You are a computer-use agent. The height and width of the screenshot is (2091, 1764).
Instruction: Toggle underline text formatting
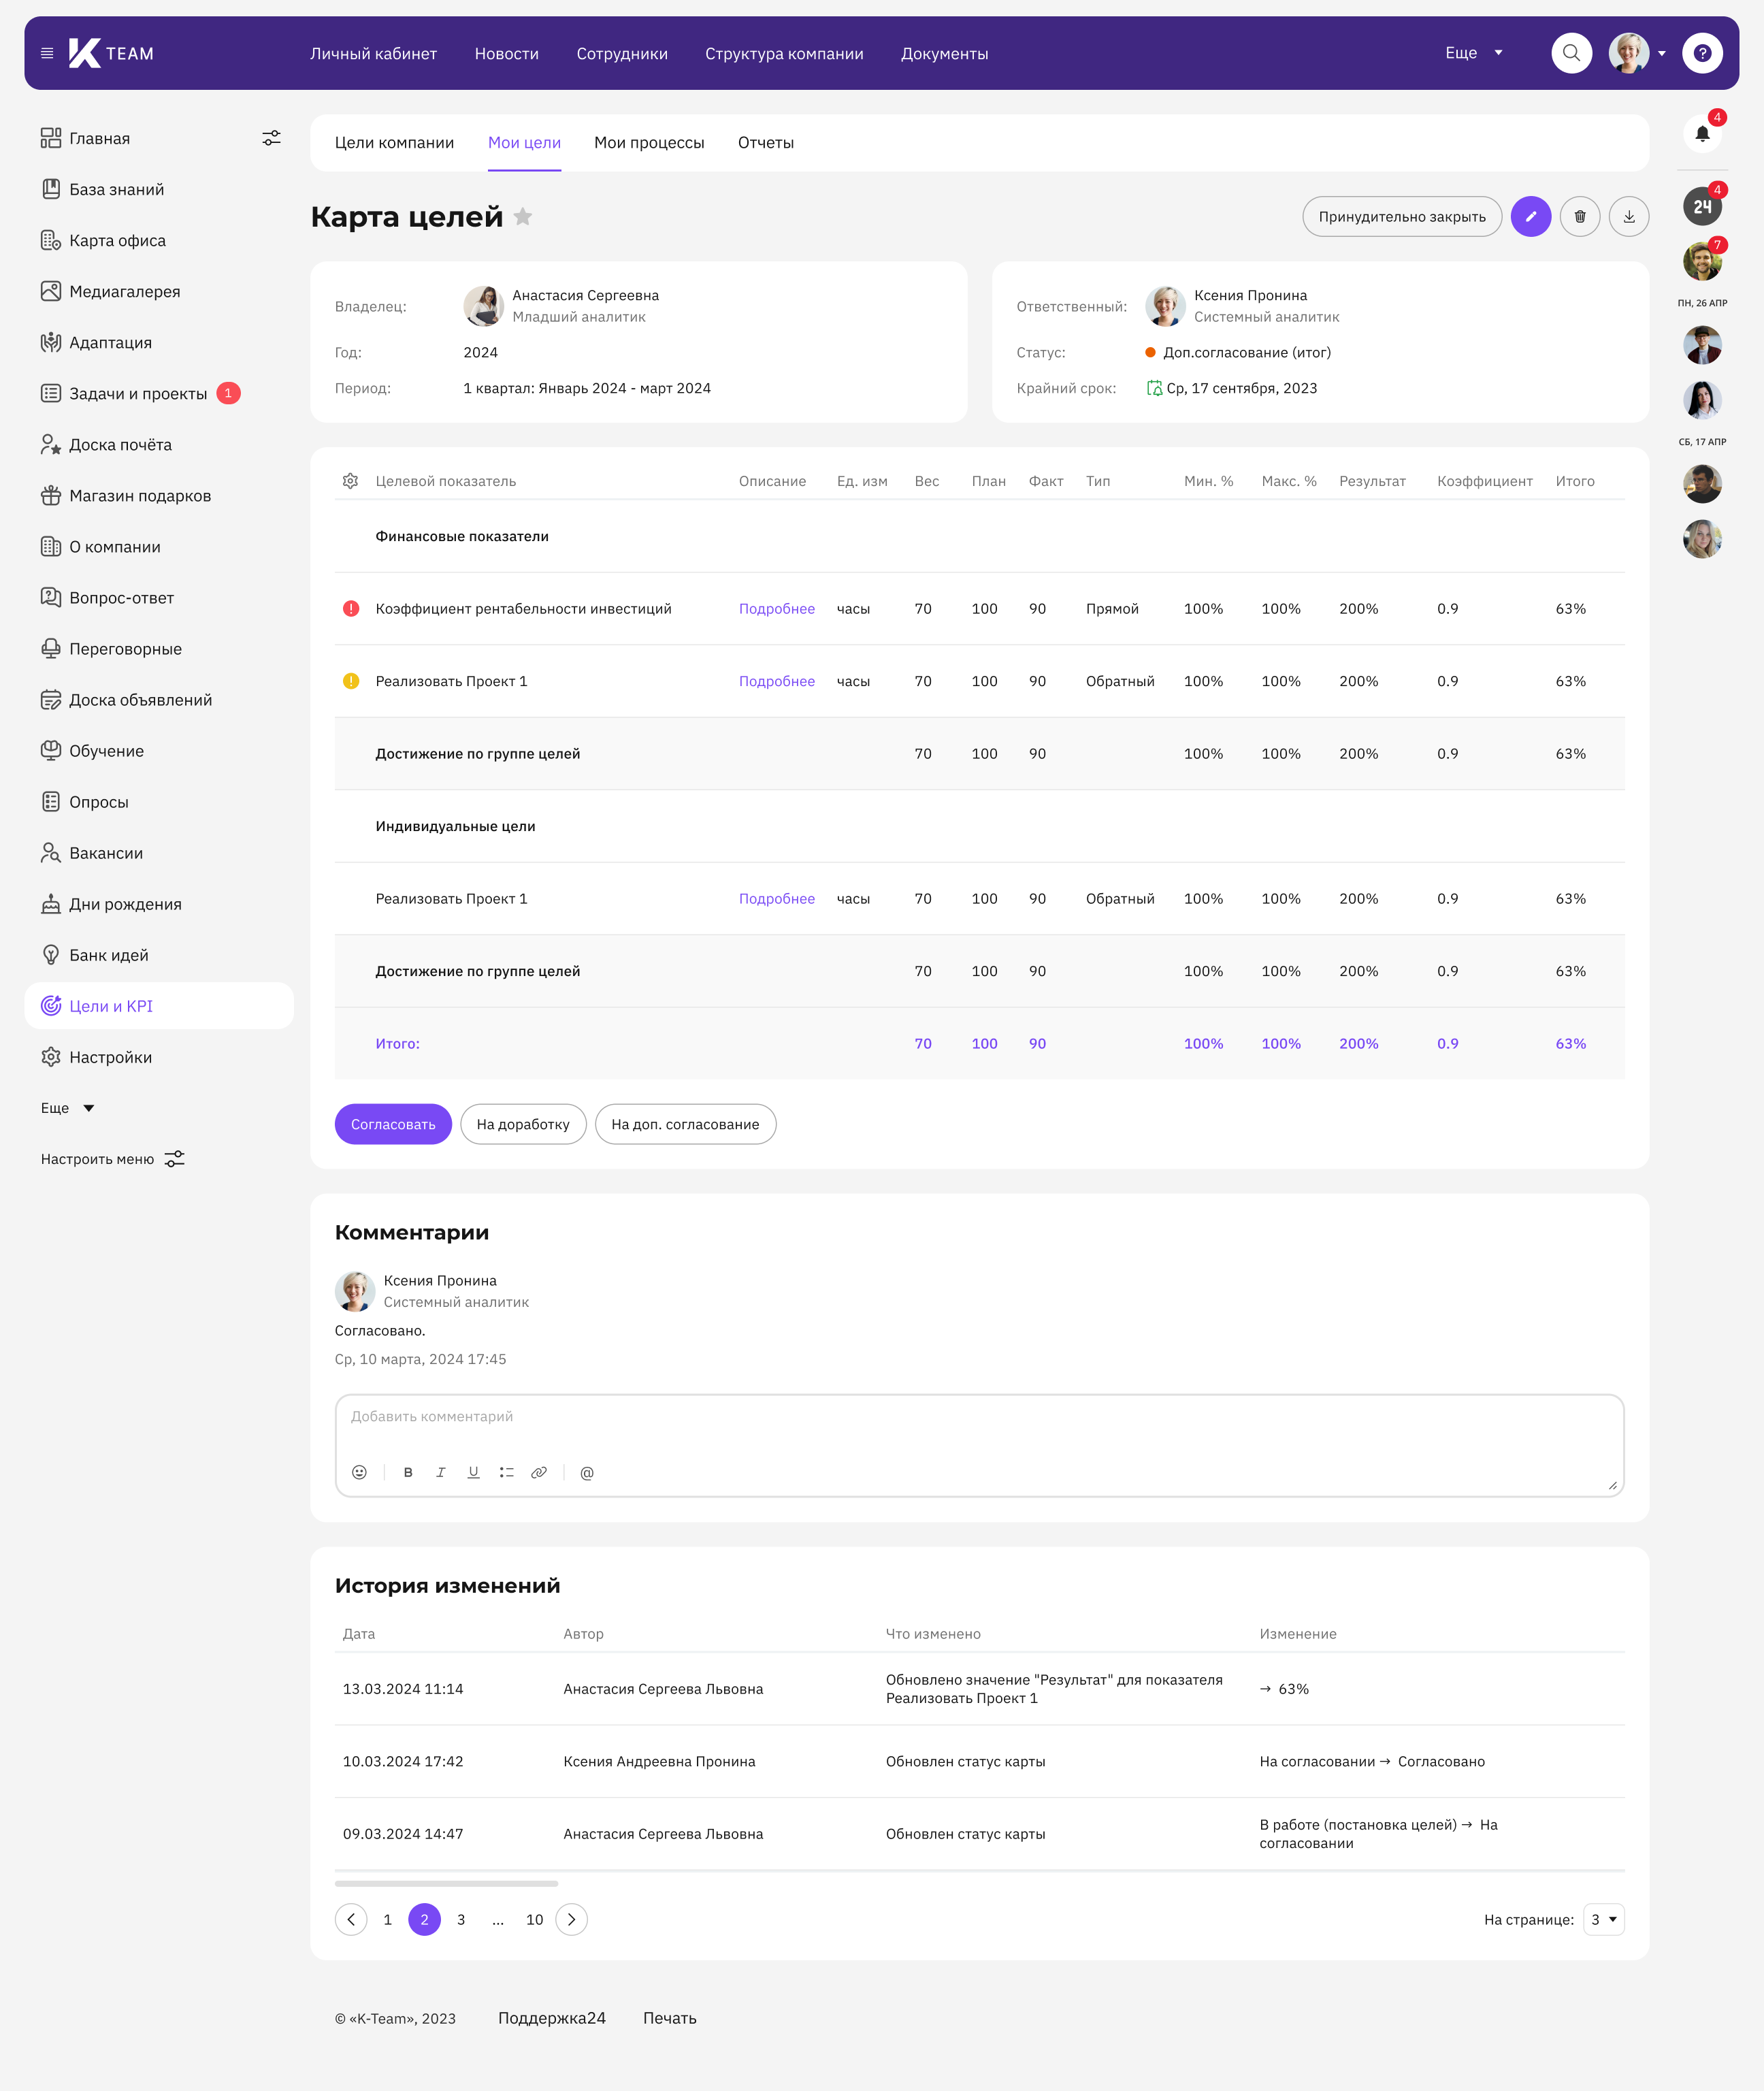pyautogui.click(x=473, y=1472)
